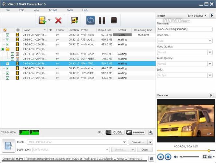Click the star column header
This screenshot has width=216, height=163.
pos(51,30)
